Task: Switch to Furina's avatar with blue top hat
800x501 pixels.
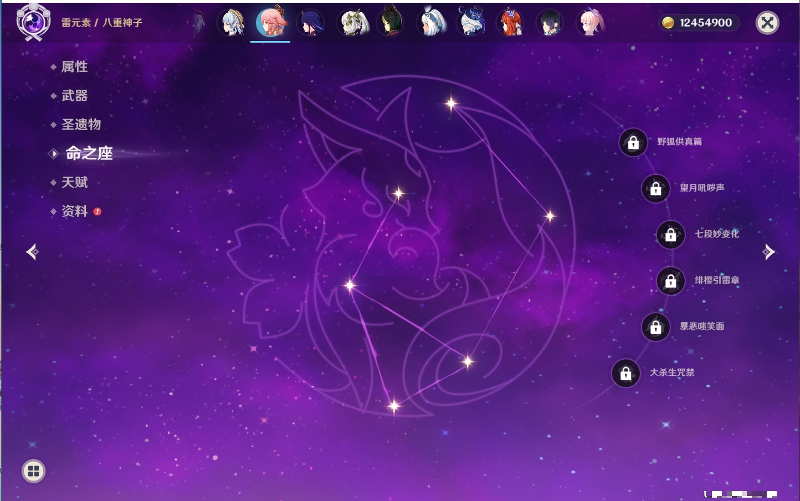Action: click(x=471, y=23)
